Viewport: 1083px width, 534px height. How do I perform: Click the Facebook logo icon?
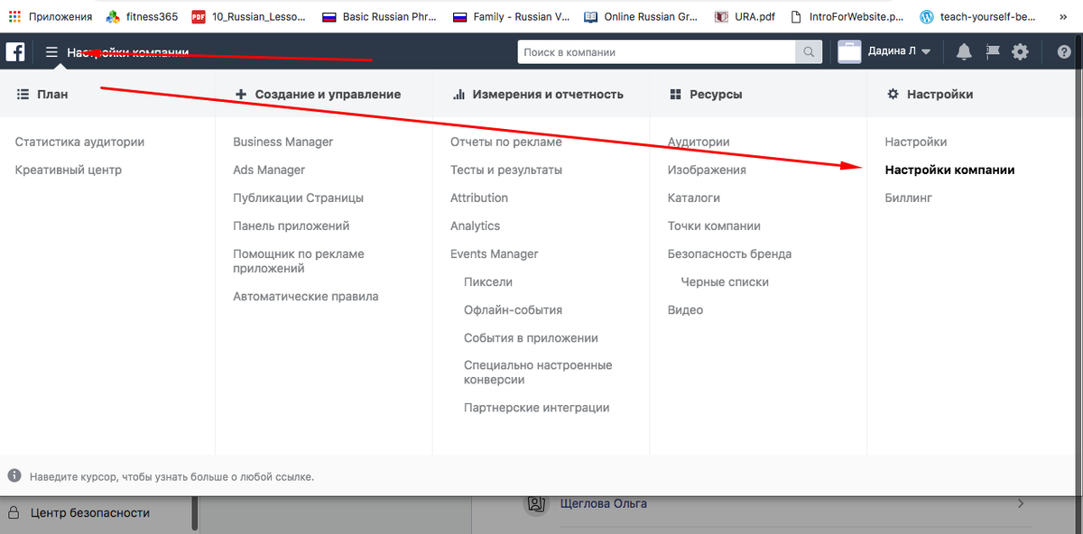(x=15, y=52)
